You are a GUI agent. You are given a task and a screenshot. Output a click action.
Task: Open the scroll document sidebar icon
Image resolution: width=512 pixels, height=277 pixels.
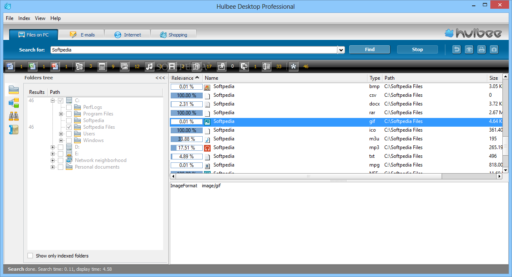pyautogui.click(x=14, y=130)
